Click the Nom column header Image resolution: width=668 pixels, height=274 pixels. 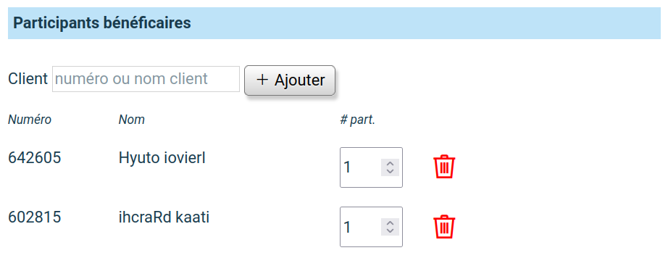point(132,120)
